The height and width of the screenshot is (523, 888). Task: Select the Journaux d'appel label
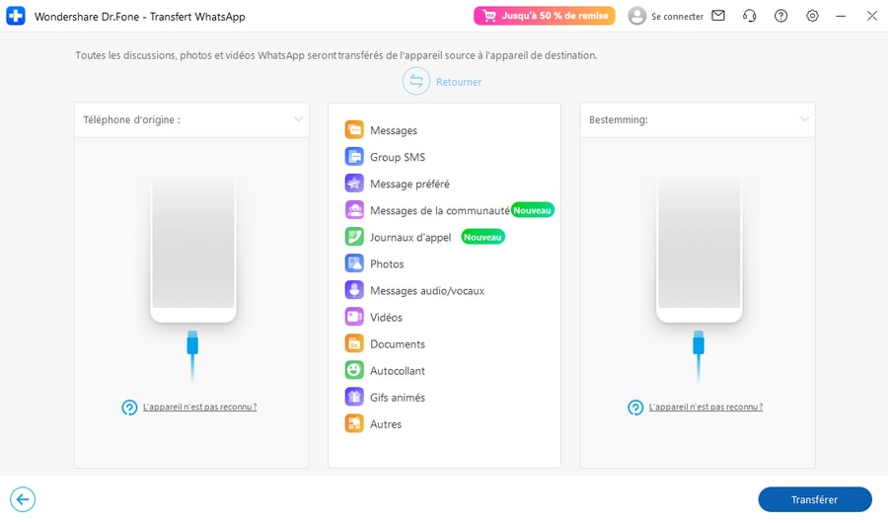click(x=410, y=237)
